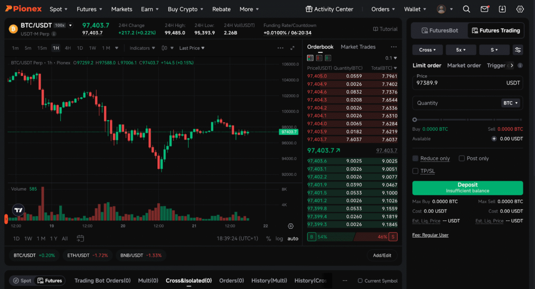
Task: Check the Current Symbol filter
Action: (360, 281)
